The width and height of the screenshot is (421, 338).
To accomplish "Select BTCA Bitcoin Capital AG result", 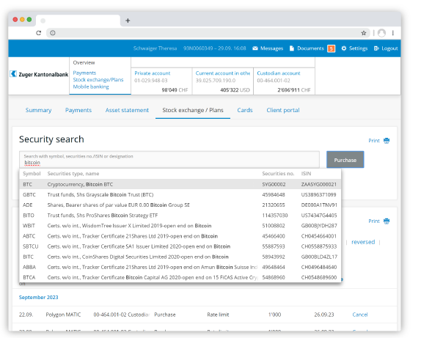I will [x=180, y=277].
